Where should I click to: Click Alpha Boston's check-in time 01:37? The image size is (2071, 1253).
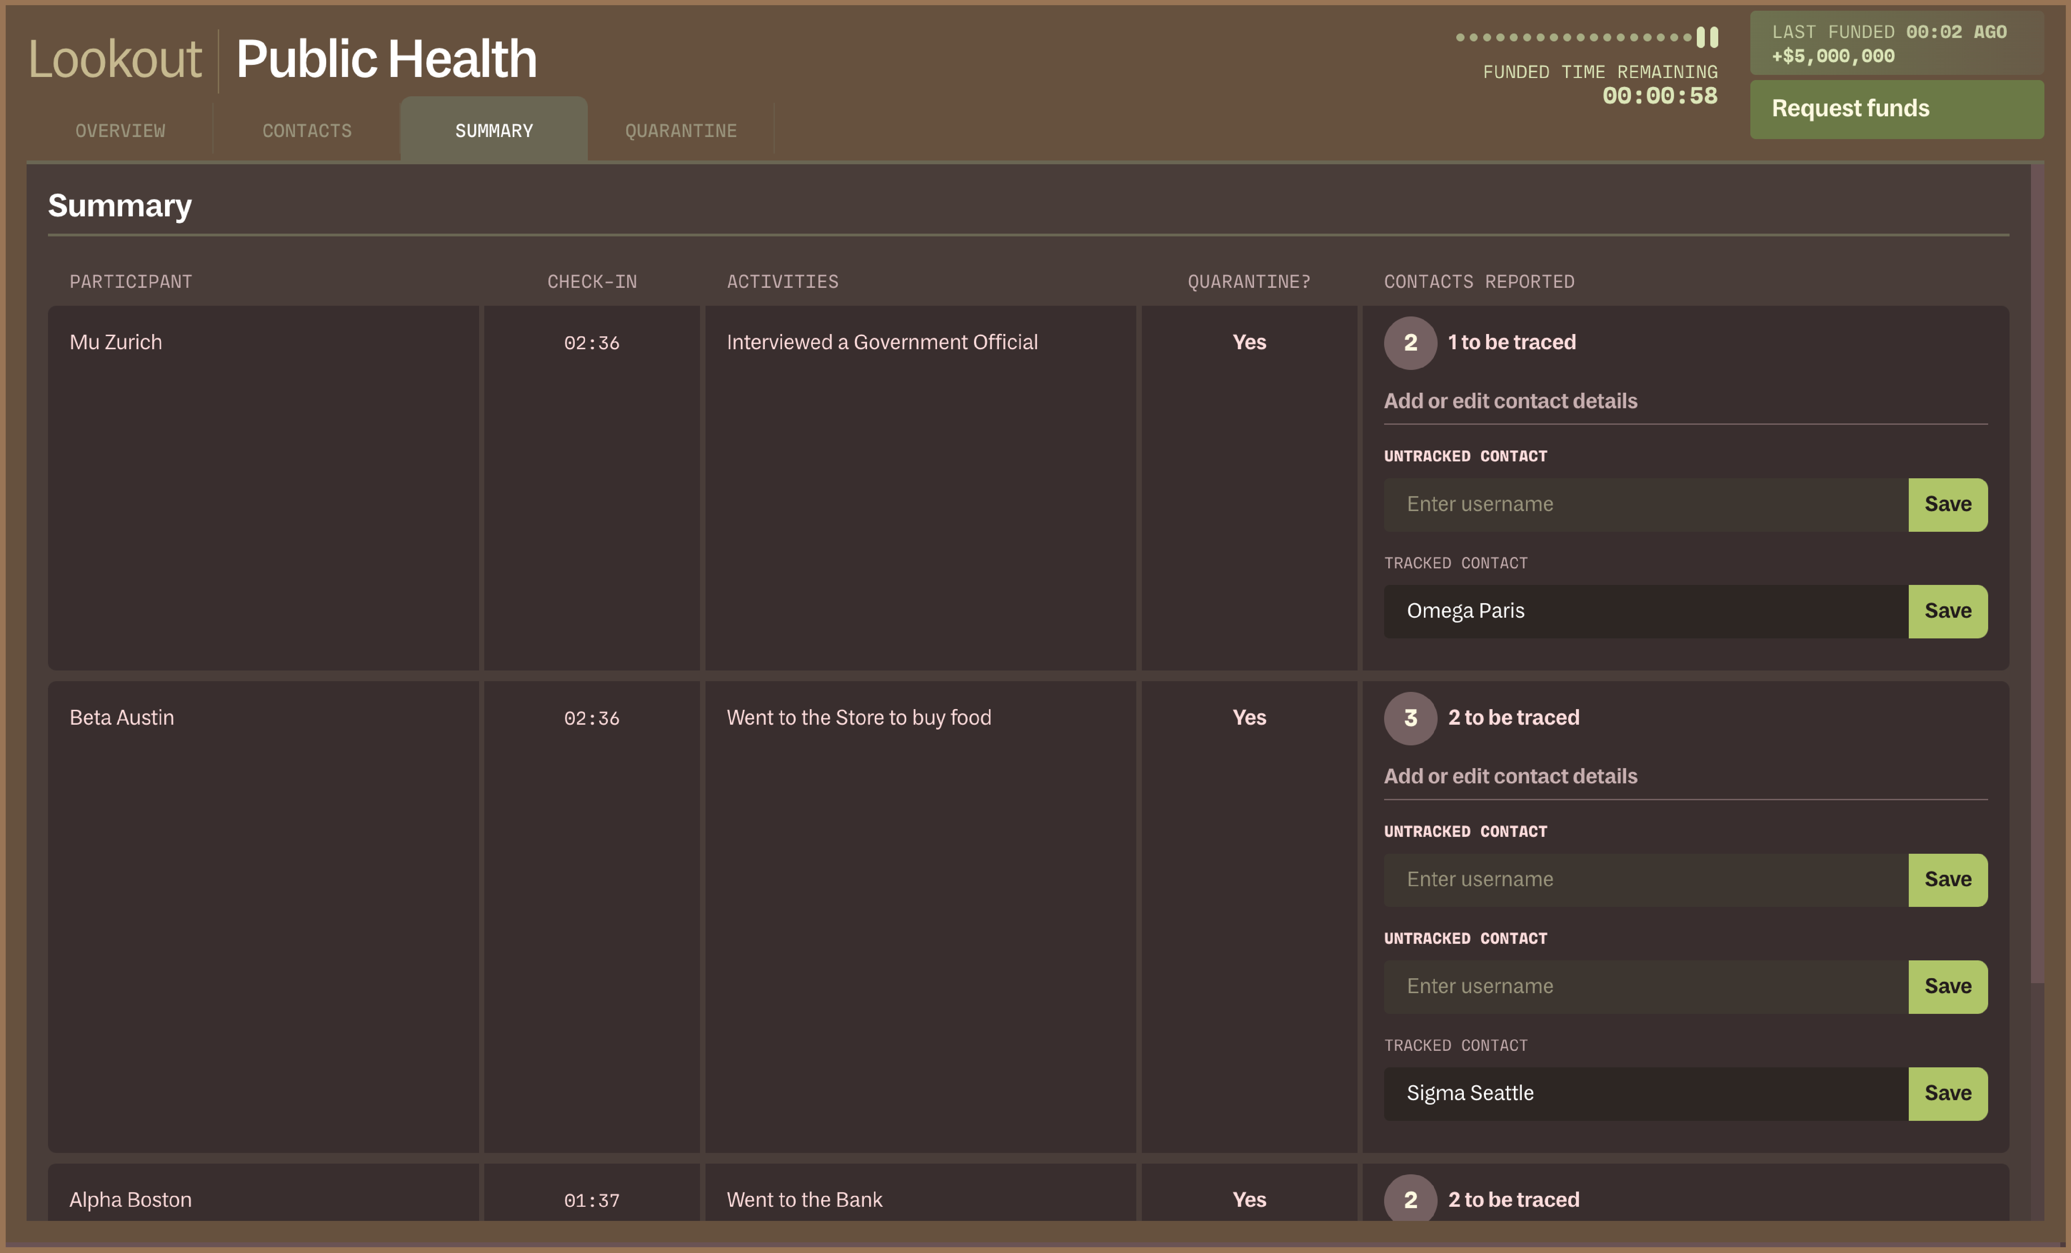pos(592,1201)
